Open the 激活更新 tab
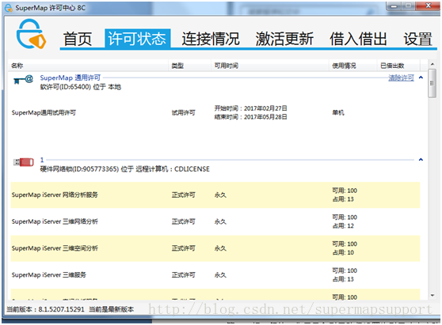Image resolution: width=442 pixels, height=325 pixels. (x=284, y=39)
